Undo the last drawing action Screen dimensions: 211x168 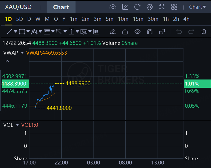(x=179, y=32)
